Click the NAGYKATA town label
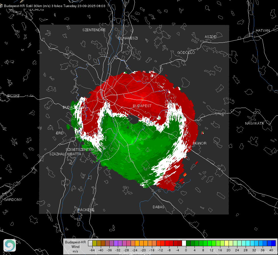Image resolution: width=278 pixels, height=255 pixels. pos(254,124)
